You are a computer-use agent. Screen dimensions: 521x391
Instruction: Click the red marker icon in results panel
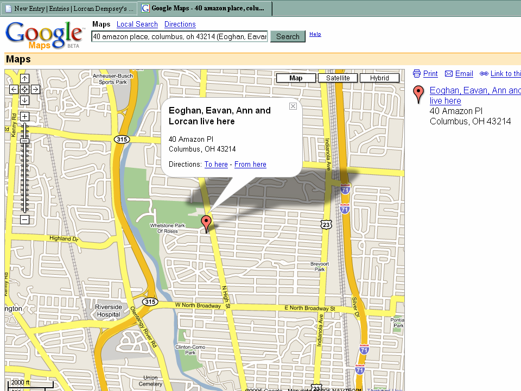pos(418,94)
